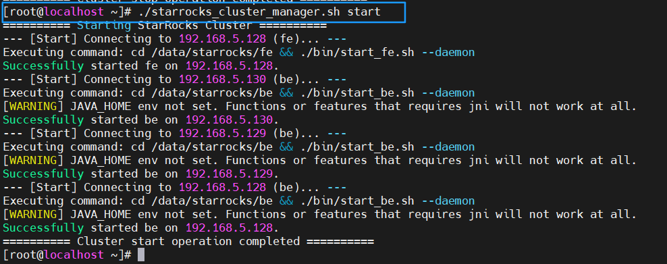667x264 pixels.
Task: Click the localhost text in the bottom prompt
Action: coord(74,255)
